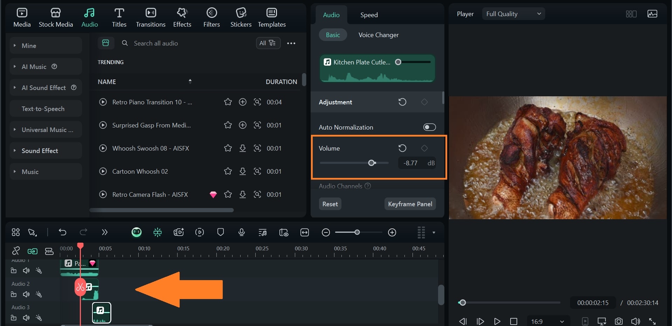Select the Basic sub-tab

click(333, 35)
